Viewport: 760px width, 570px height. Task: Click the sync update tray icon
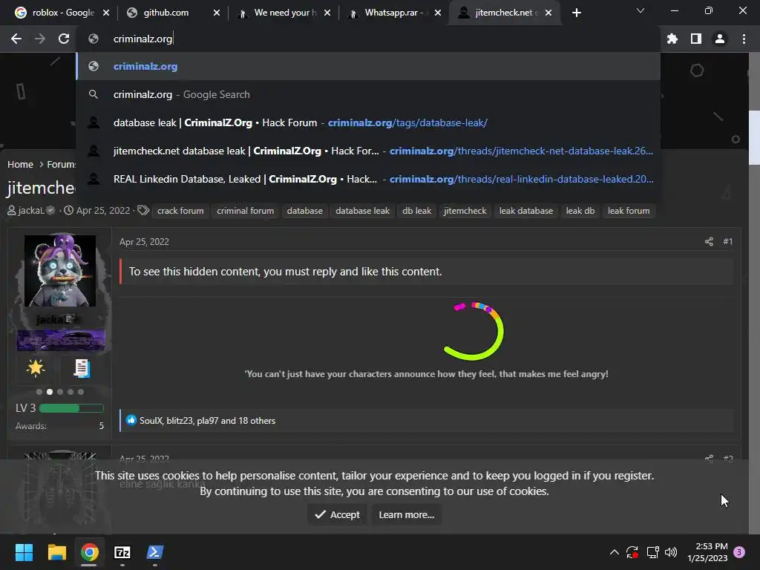pyautogui.click(x=632, y=552)
